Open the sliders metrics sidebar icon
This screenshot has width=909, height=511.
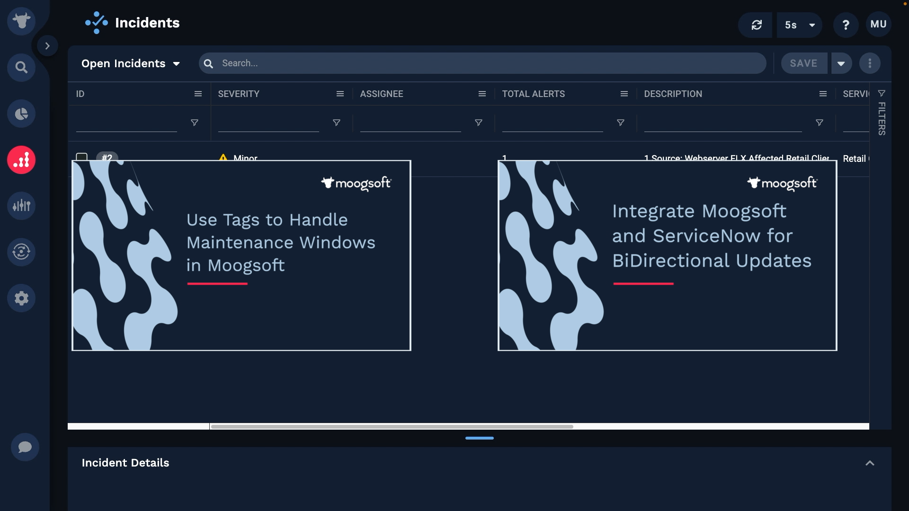click(x=21, y=206)
